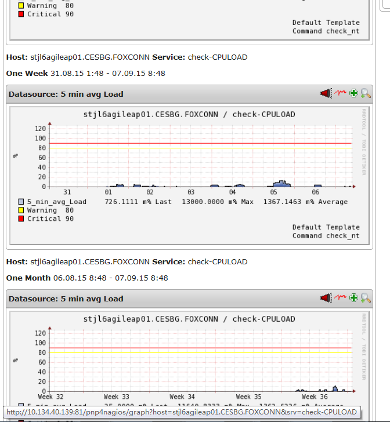Click the red Critical 90 legend swatch in the weekly graph
Screen dimensions: 390x422
coord(21,219)
